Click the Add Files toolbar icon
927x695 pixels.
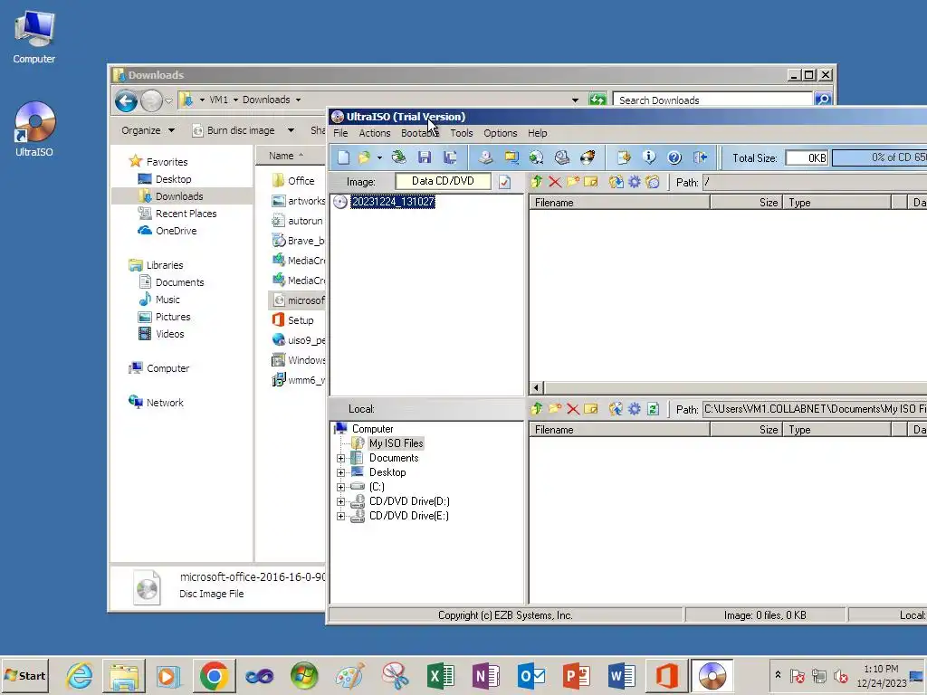(x=624, y=157)
